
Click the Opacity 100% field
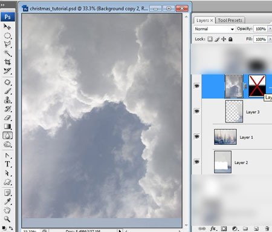pos(261,29)
